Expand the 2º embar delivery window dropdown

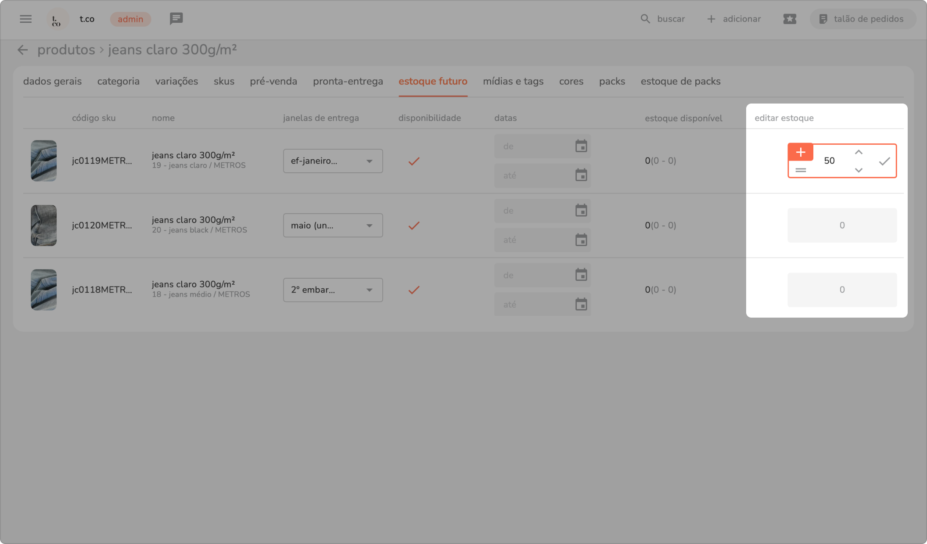pyautogui.click(x=333, y=290)
